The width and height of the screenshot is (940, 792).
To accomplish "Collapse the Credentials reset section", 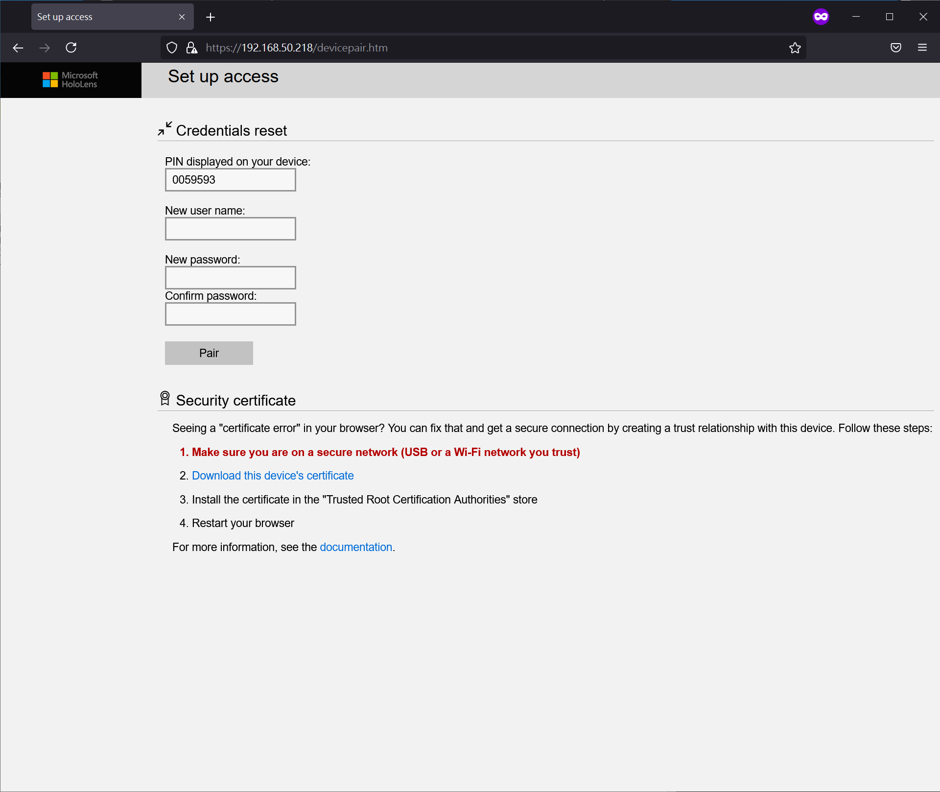I will tap(165, 129).
